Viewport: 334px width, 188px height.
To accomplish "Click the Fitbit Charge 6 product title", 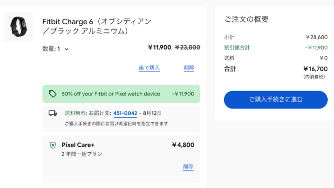I will pyautogui.click(x=97, y=26).
